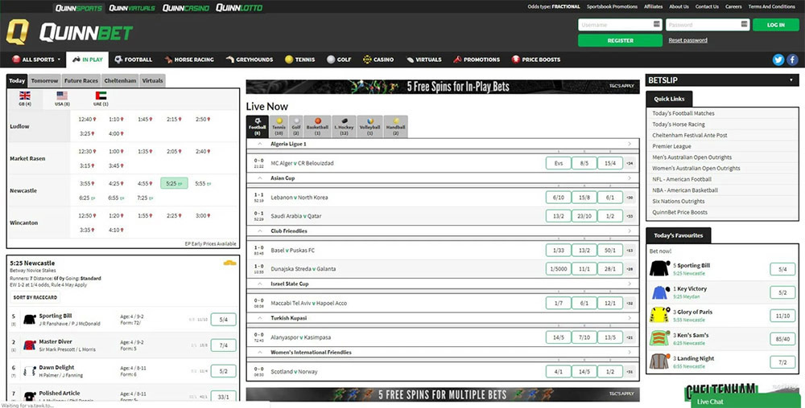Select the Handball live now tab

pyautogui.click(x=396, y=126)
